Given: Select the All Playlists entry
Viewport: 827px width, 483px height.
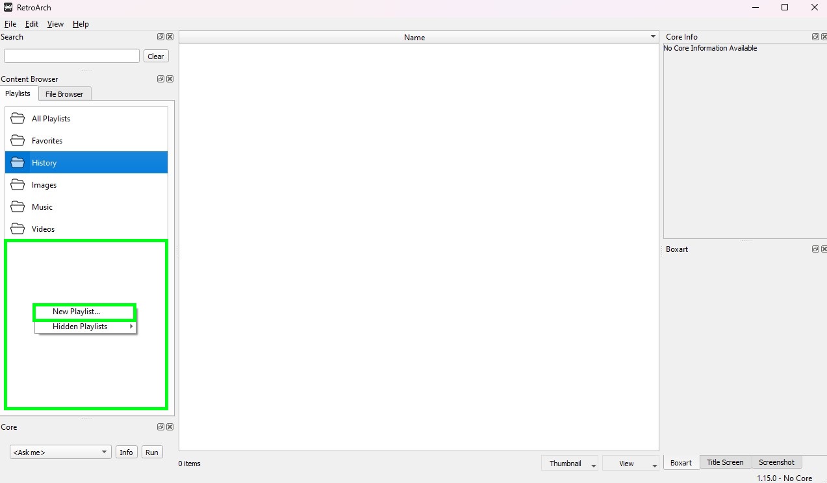Looking at the screenshot, I should (86, 119).
